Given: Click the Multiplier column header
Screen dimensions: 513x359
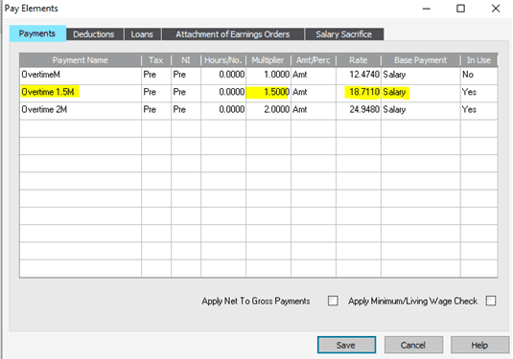Looking at the screenshot, I should [268, 60].
